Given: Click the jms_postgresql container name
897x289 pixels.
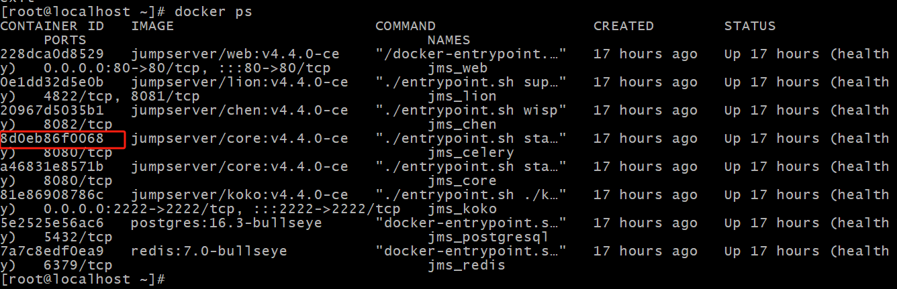Looking at the screenshot, I should (488, 237).
